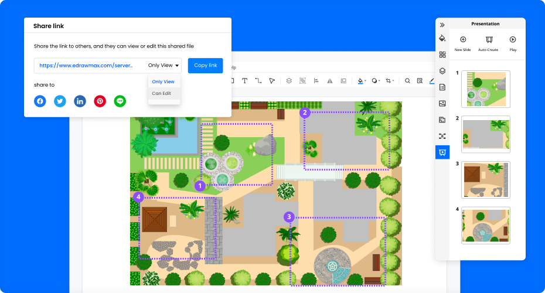Collapse the right panel with double chevron
The image size is (545, 293).
tap(442, 25)
